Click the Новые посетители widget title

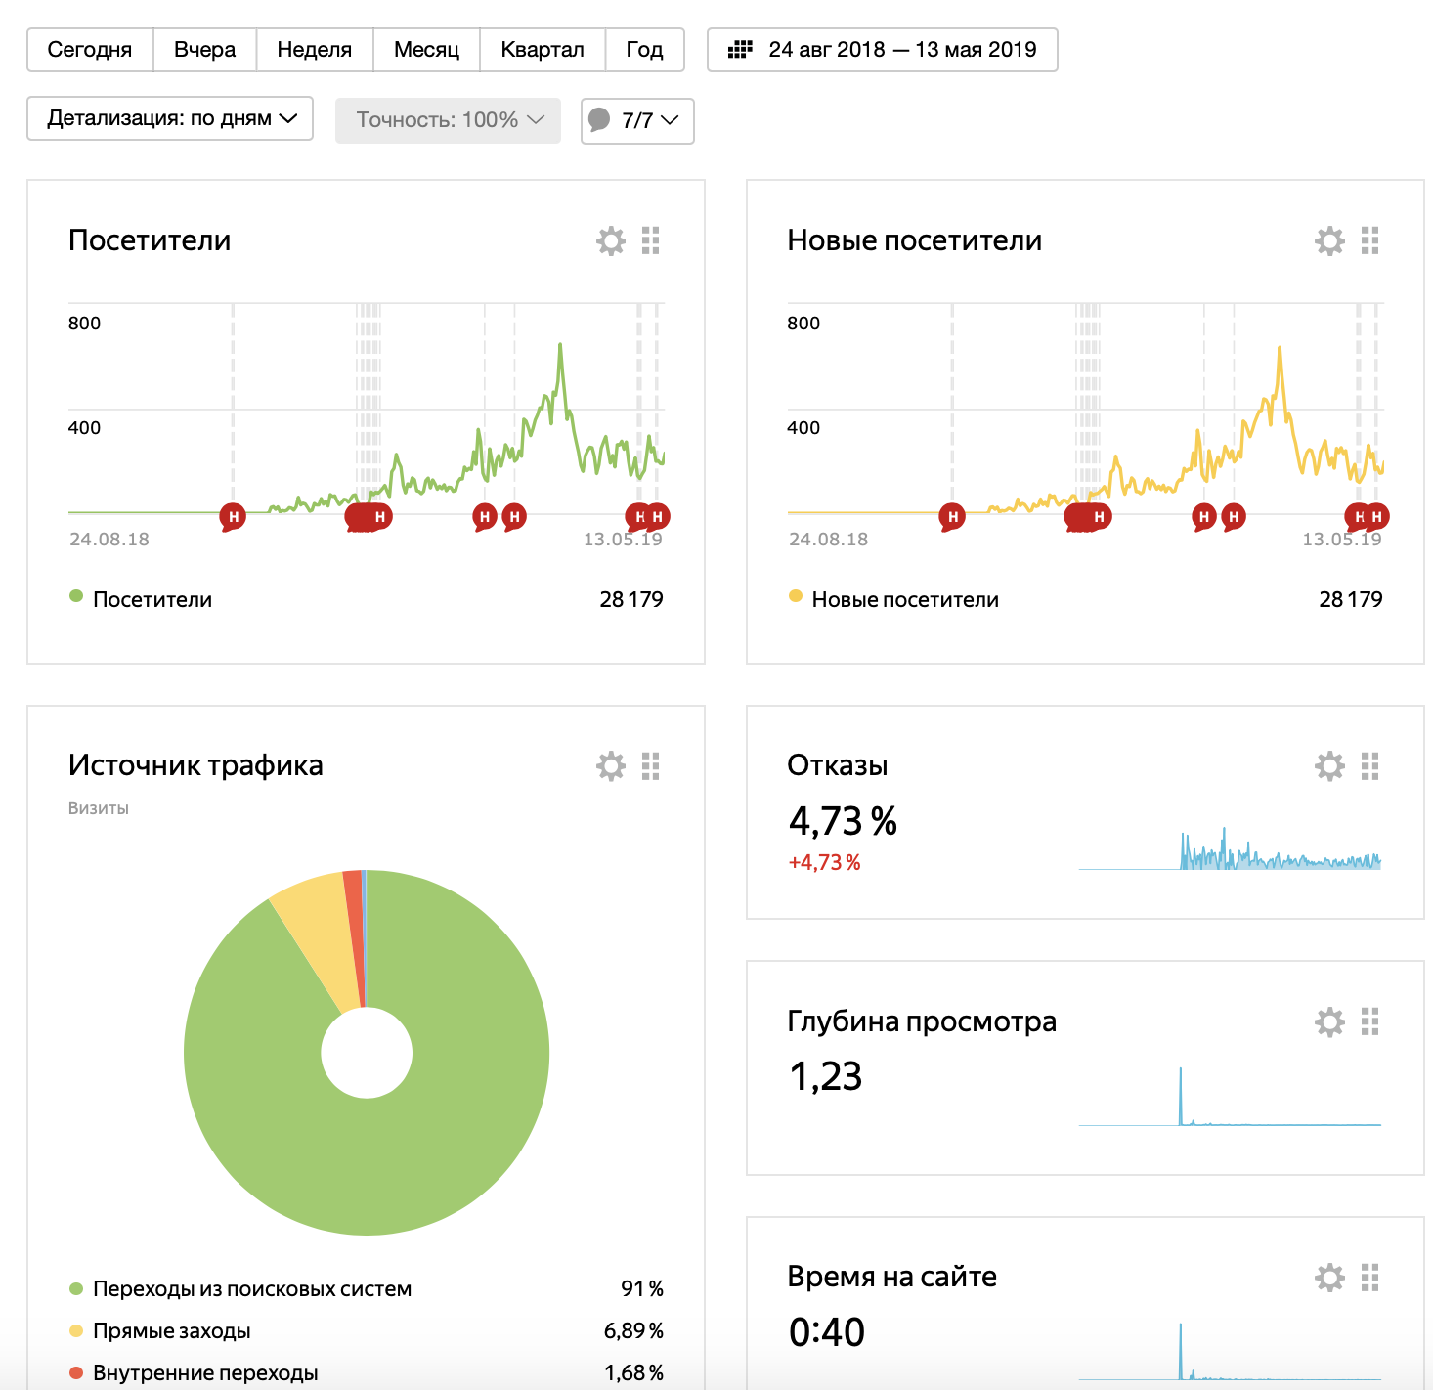(x=915, y=240)
